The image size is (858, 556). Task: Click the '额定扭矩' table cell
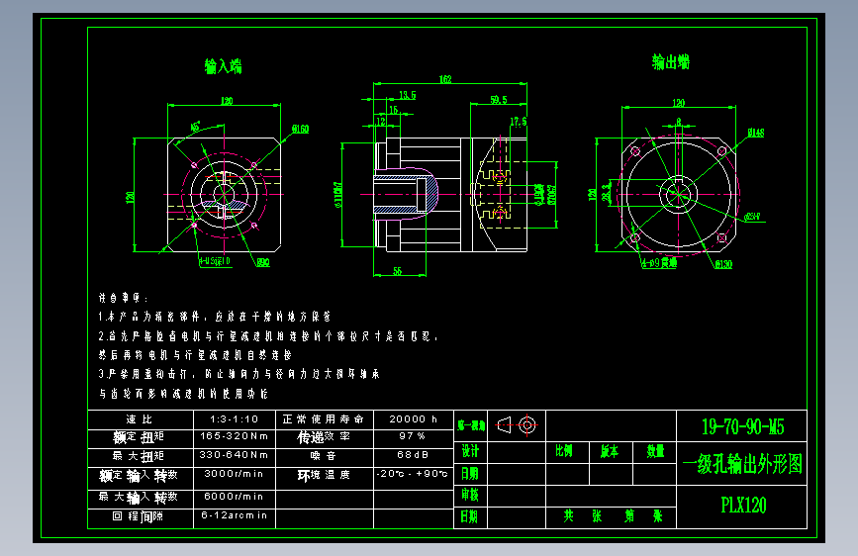[141, 438]
